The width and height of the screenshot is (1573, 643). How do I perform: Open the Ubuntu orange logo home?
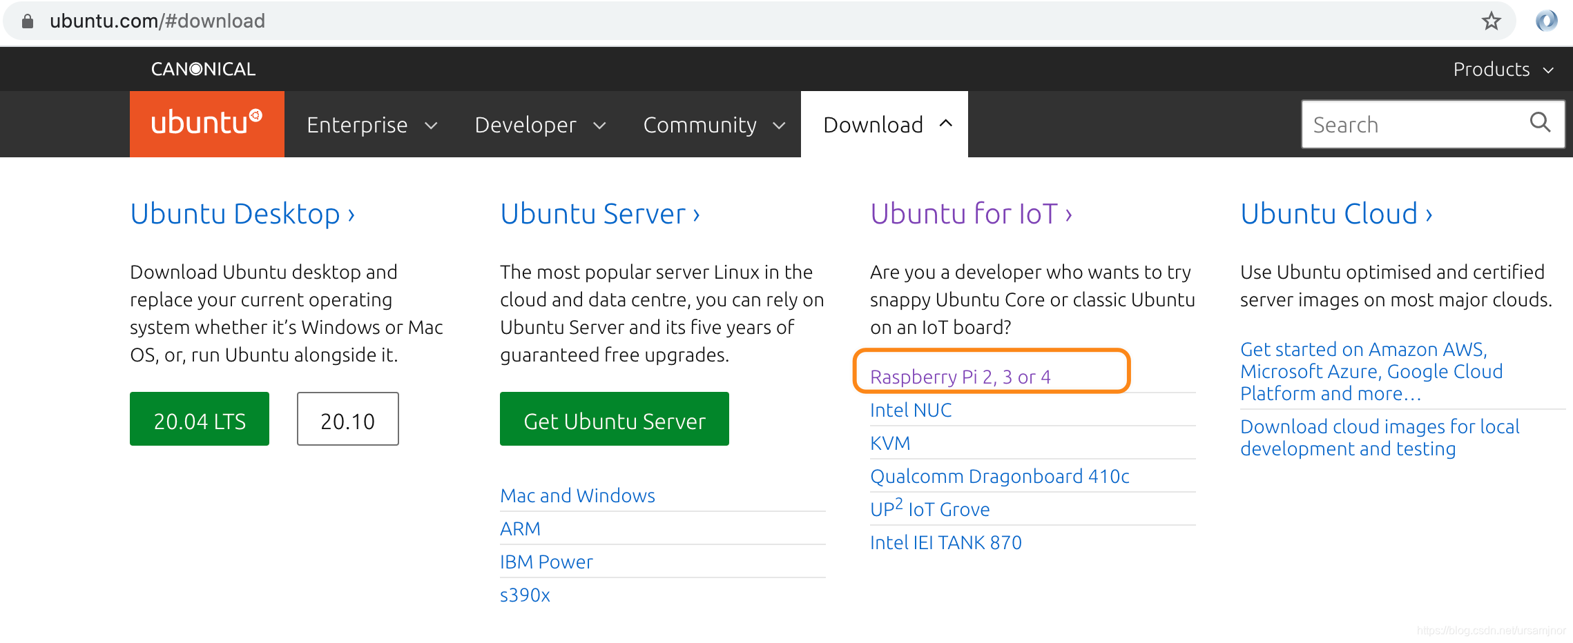click(x=207, y=124)
